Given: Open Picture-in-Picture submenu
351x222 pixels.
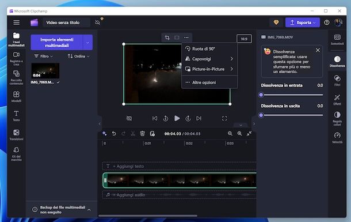Looking at the screenshot, I should pos(209,69).
